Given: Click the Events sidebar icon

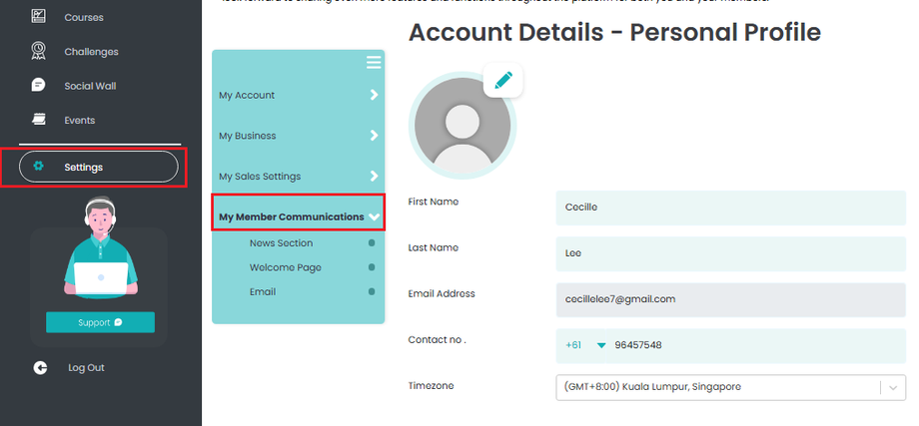Looking at the screenshot, I should coord(39,120).
